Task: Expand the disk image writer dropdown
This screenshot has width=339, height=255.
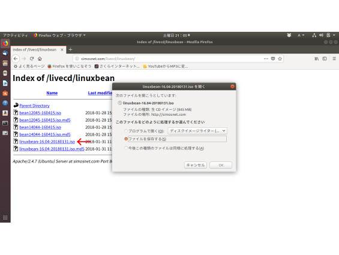Action: (197, 131)
